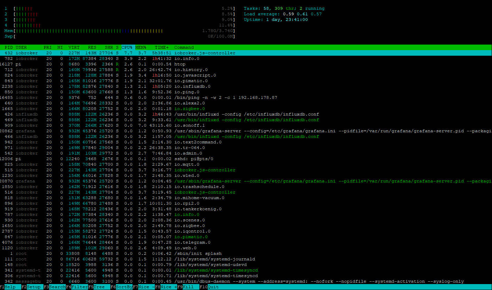Select the io.iqontrol.0 process
This screenshot has width=492, height=290.
click(246, 231)
